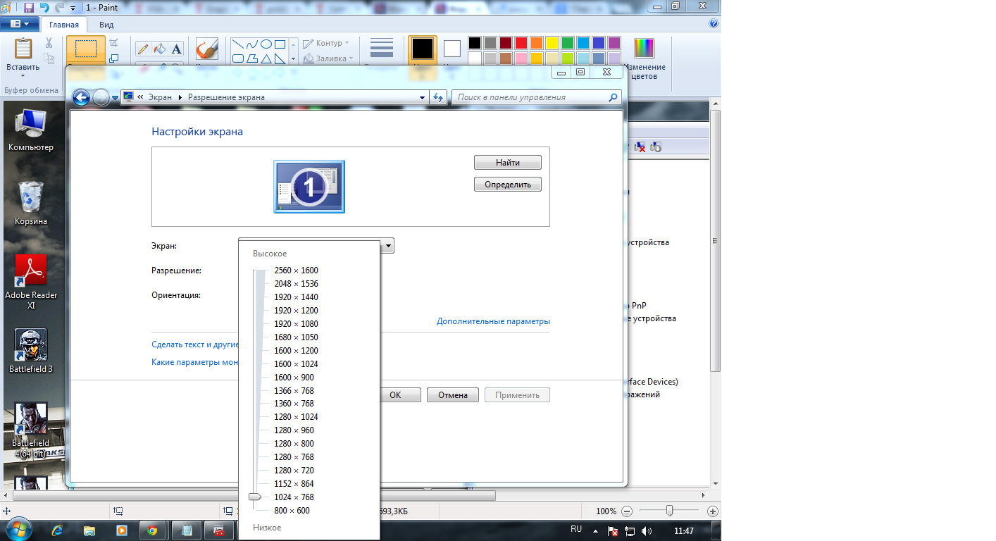
Task: Open Изменение цветов color editor
Action: (644, 57)
